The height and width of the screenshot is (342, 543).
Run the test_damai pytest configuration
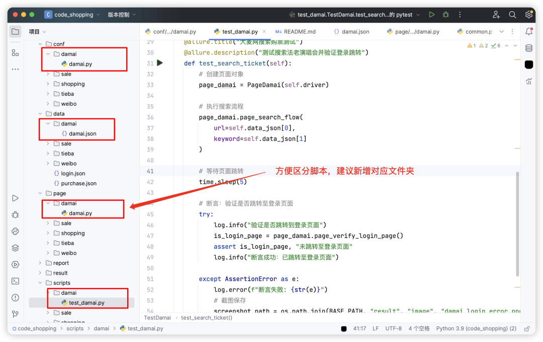pyautogui.click(x=431, y=15)
